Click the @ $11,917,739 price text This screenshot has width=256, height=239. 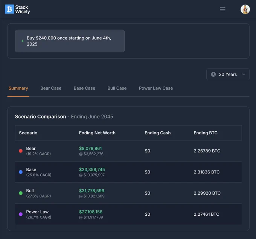tap(91, 217)
